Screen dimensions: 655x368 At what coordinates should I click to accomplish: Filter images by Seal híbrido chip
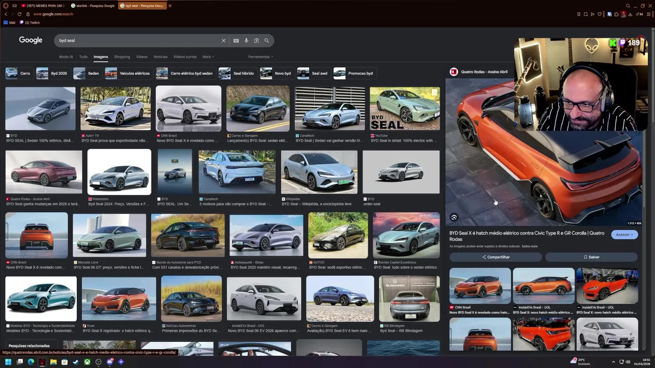236,73
